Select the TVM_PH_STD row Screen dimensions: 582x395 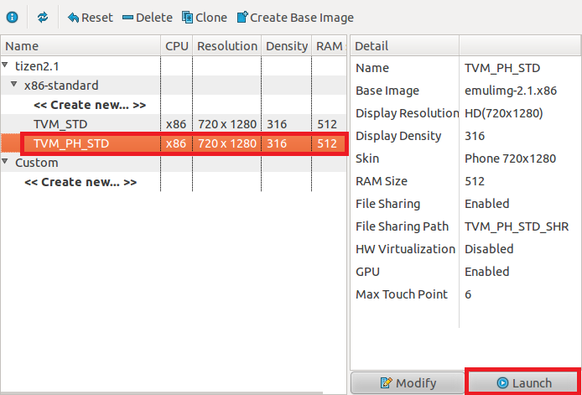tap(174, 143)
